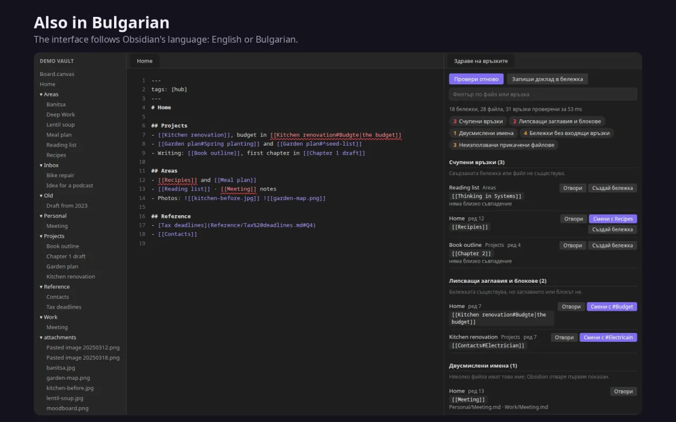
Task: Collapse the Reference folder
Action: [x=54, y=287]
